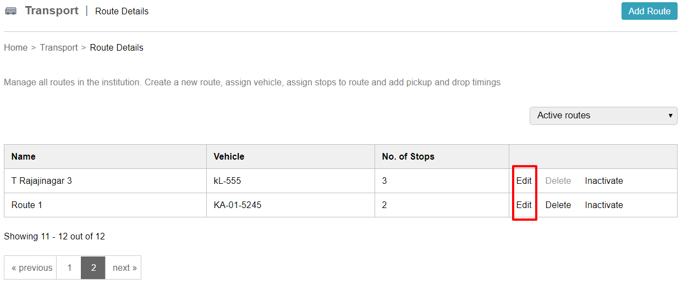This screenshot has width=682, height=284.
Task: Click the Transport bus icon in header
Action: tap(10, 11)
